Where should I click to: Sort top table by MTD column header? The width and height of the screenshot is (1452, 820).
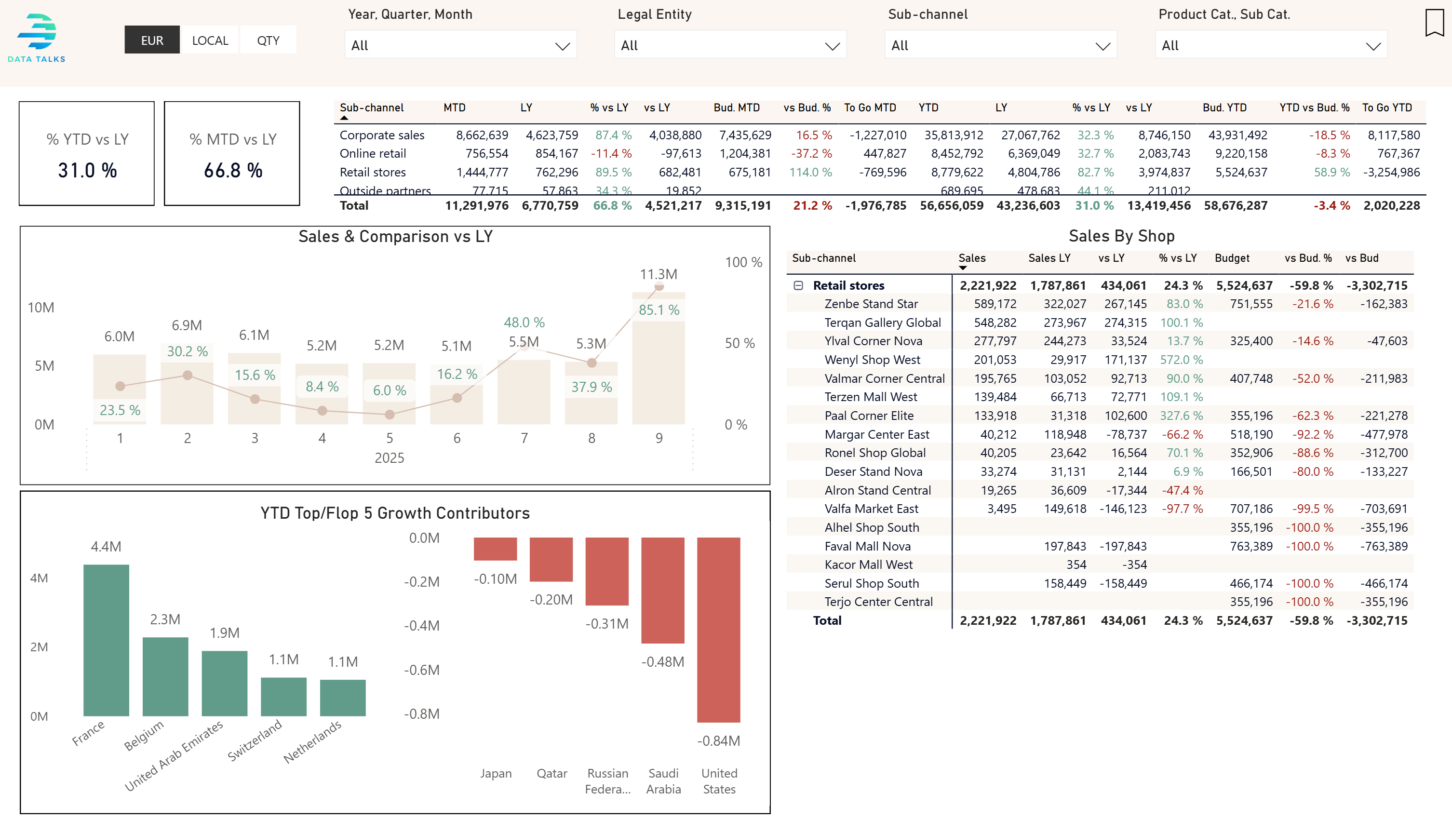pyautogui.click(x=454, y=108)
